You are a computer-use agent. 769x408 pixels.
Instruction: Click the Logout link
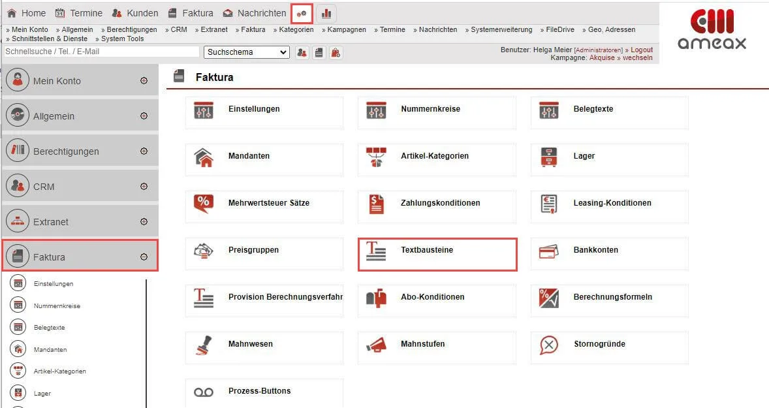tap(642, 50)
